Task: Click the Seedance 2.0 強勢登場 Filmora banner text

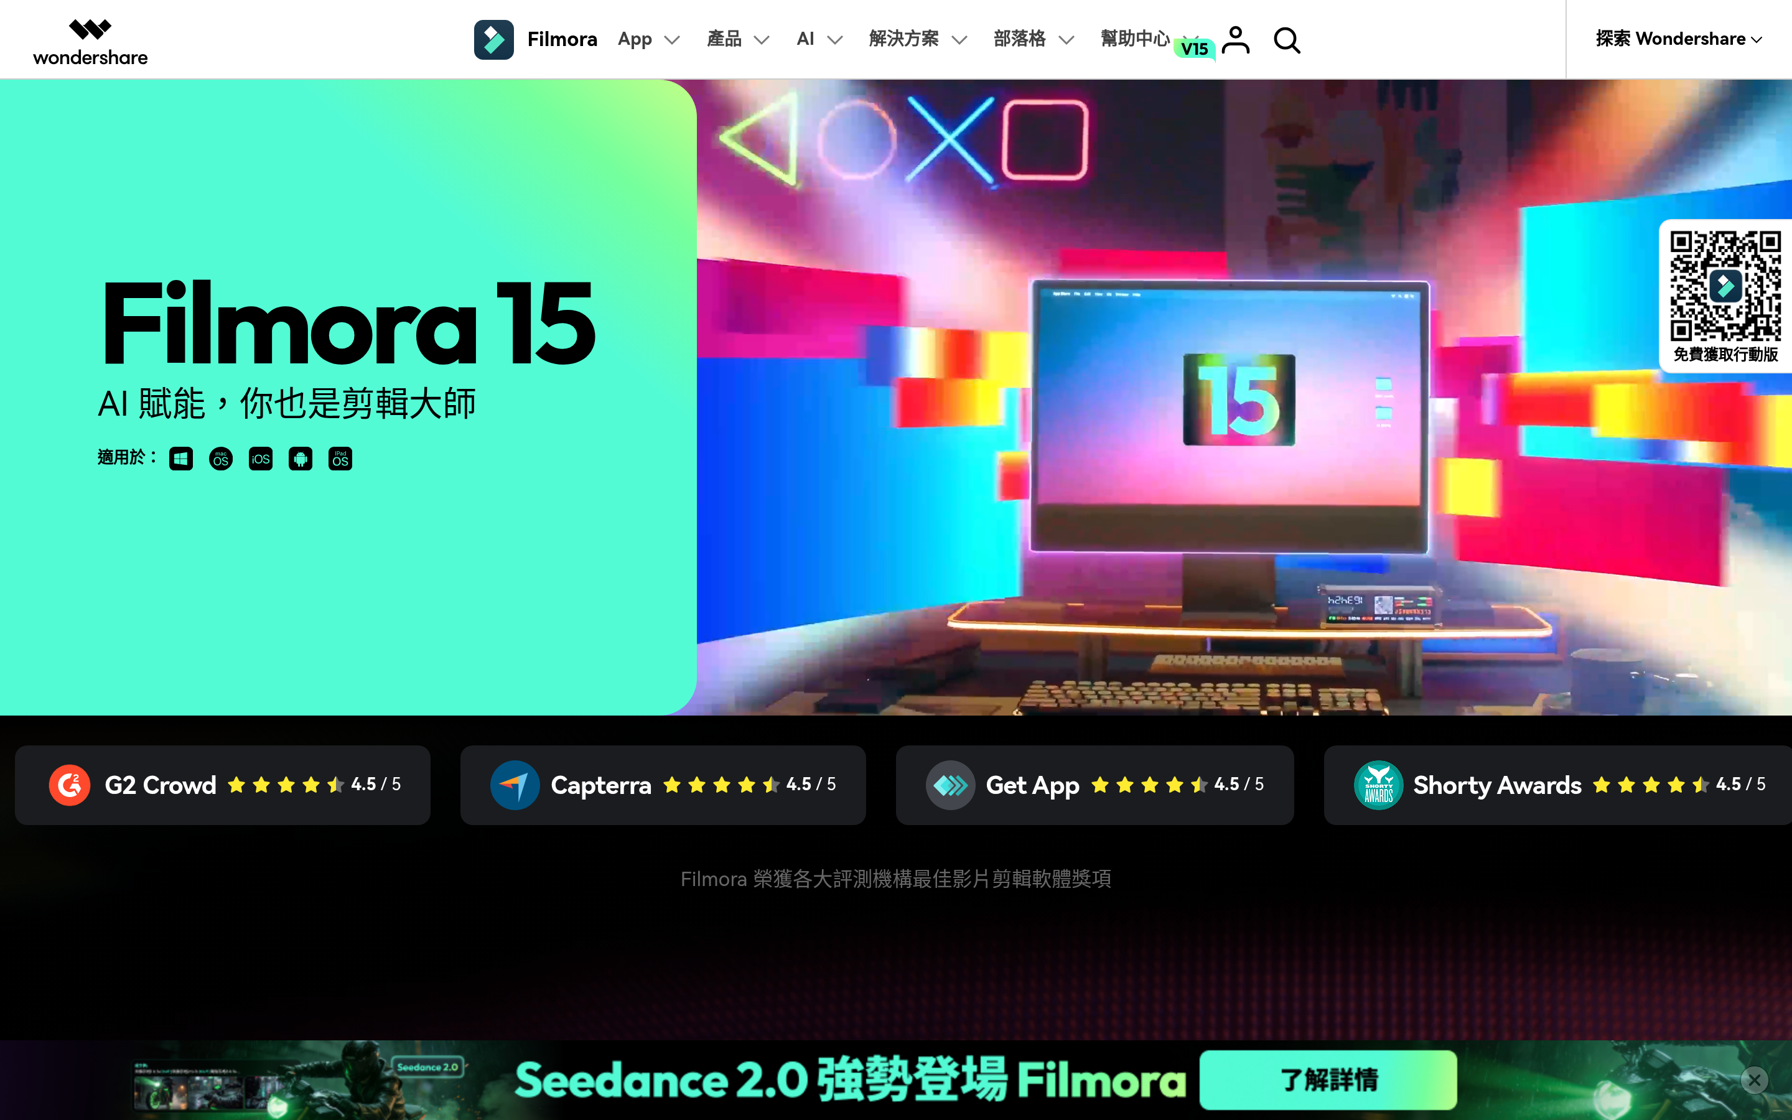Action: 850,1080
